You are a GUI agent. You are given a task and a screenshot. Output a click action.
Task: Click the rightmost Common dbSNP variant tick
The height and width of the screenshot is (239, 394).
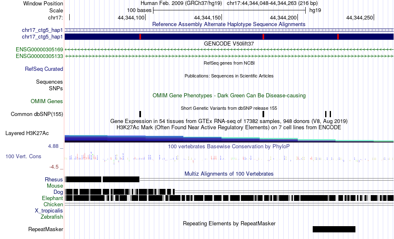point(331,114)
